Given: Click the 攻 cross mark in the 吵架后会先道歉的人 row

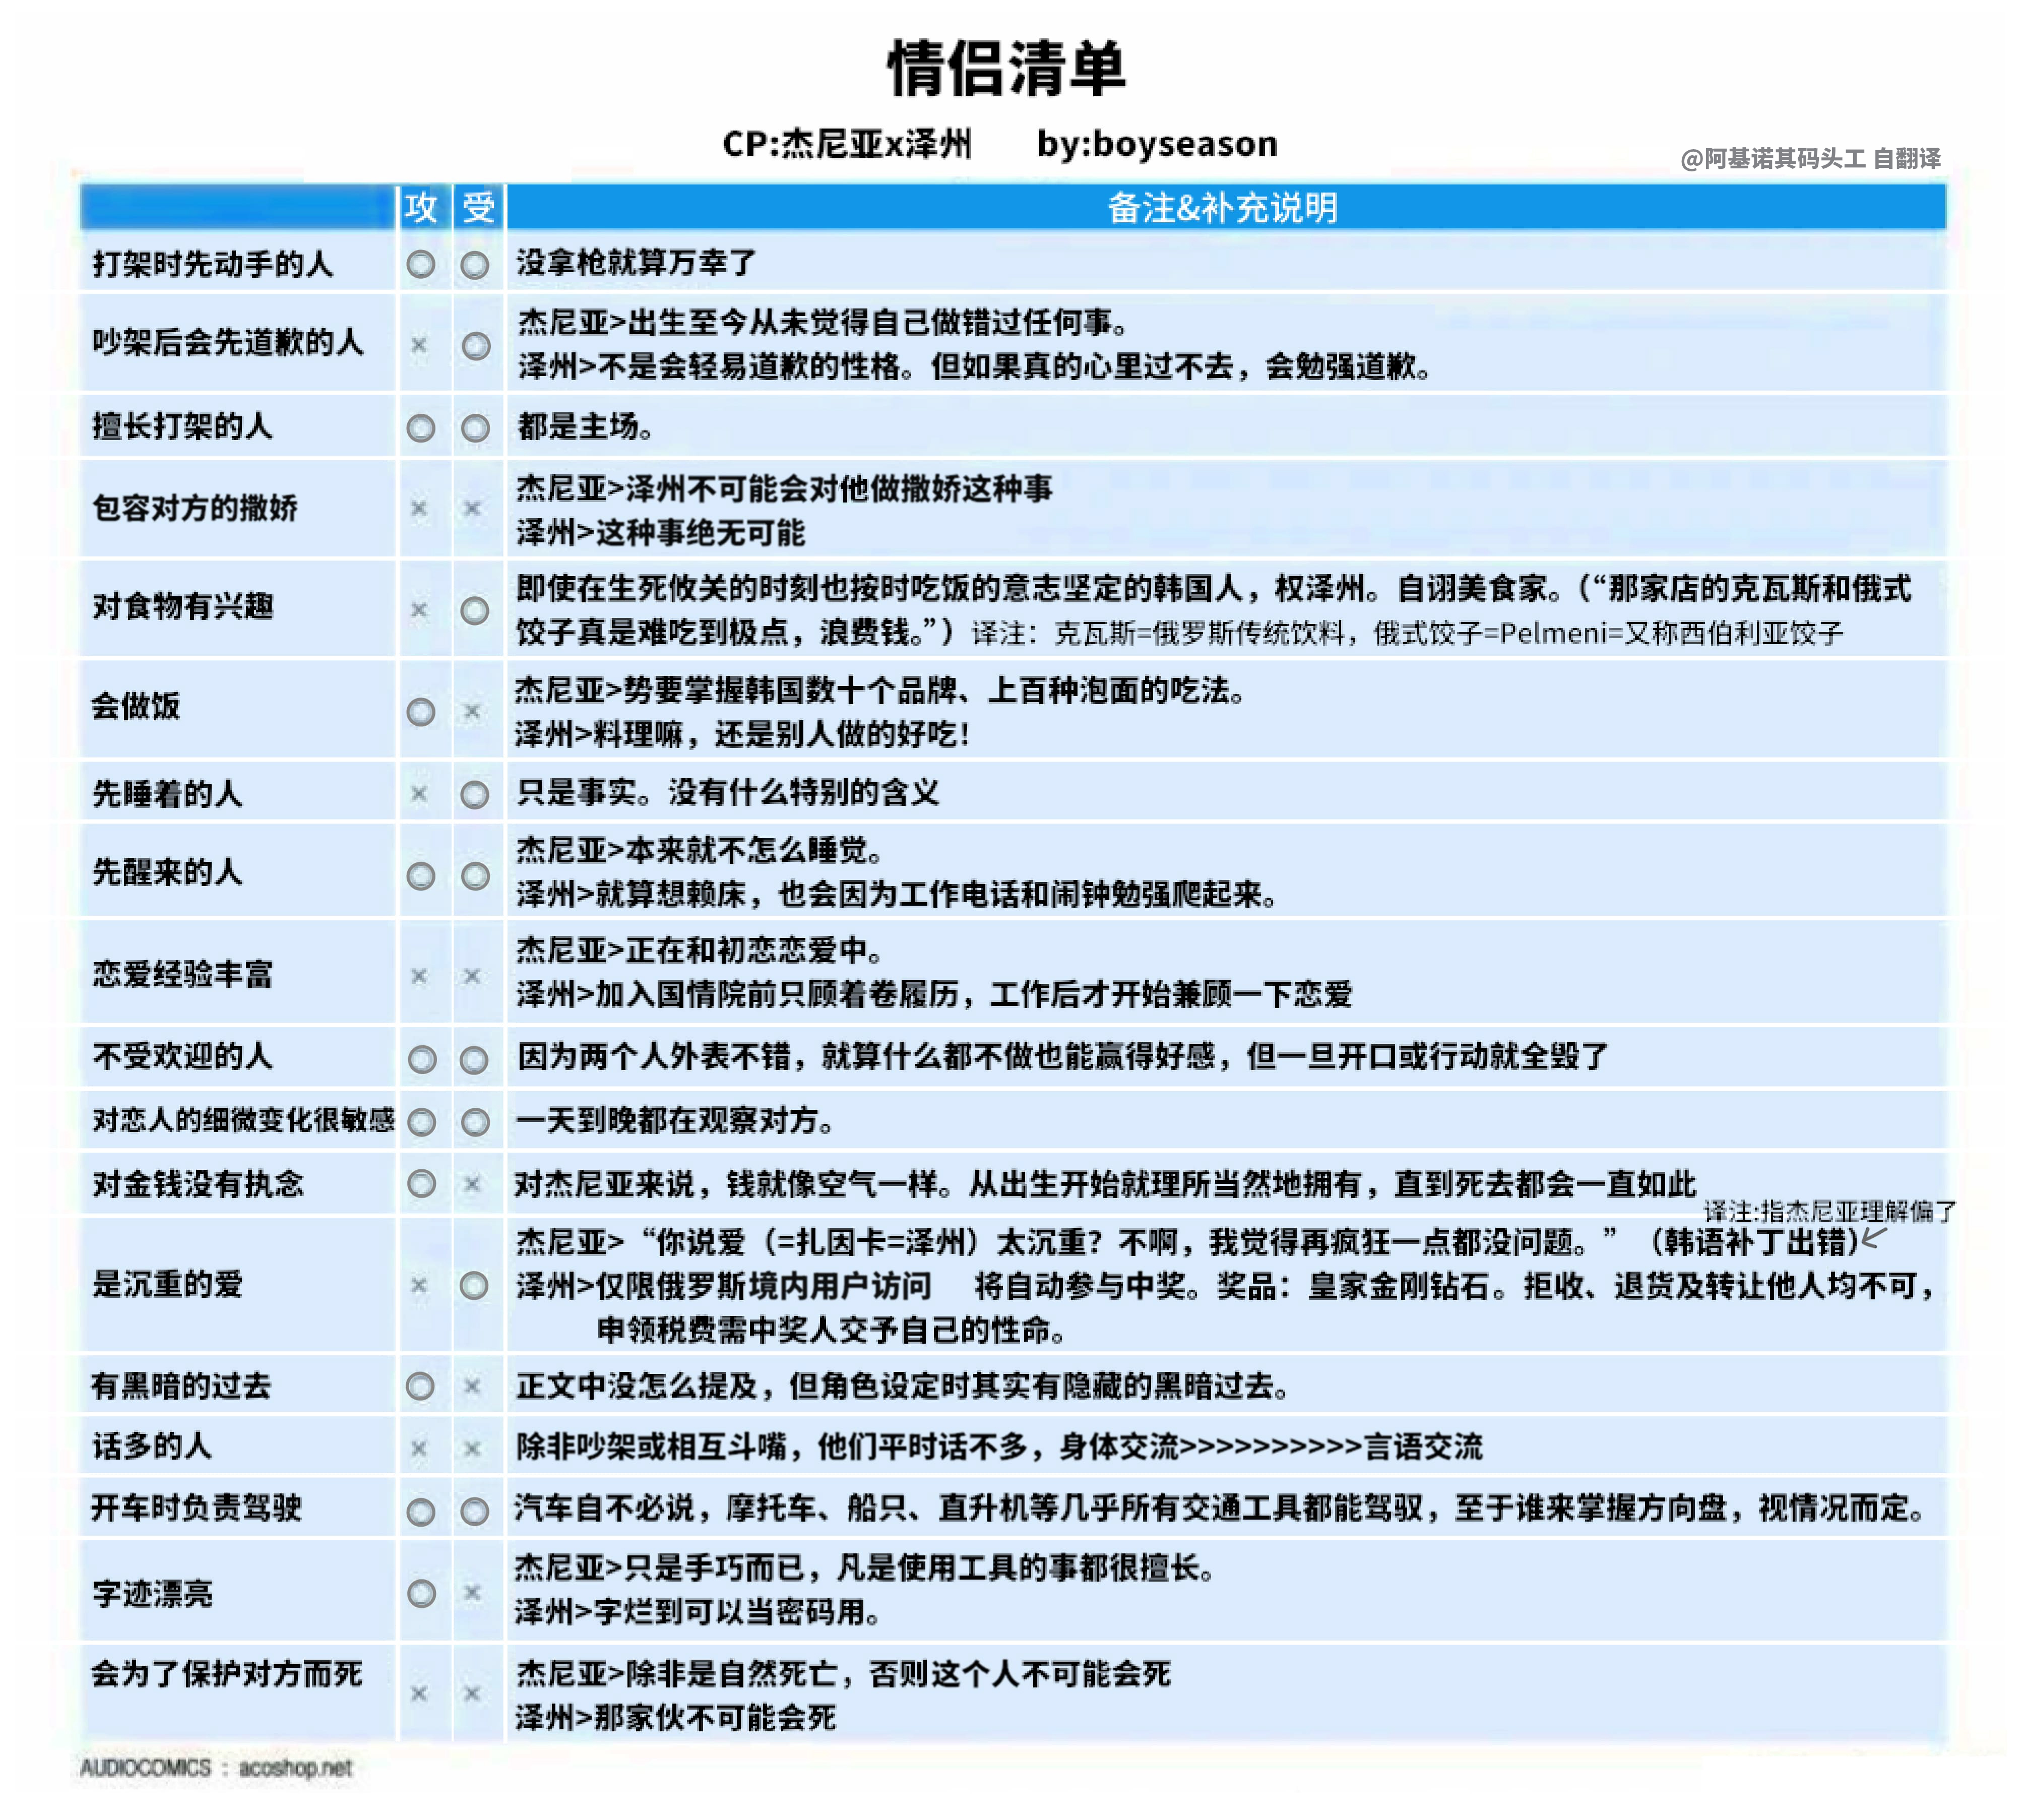Looking at the screenshot, I should click(x=419, y=345).
